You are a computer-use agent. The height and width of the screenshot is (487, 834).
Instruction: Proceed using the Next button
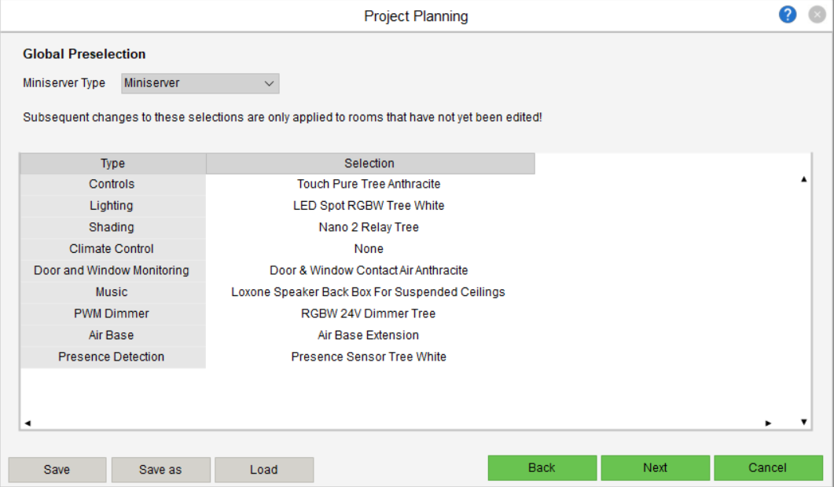point(655,467)
